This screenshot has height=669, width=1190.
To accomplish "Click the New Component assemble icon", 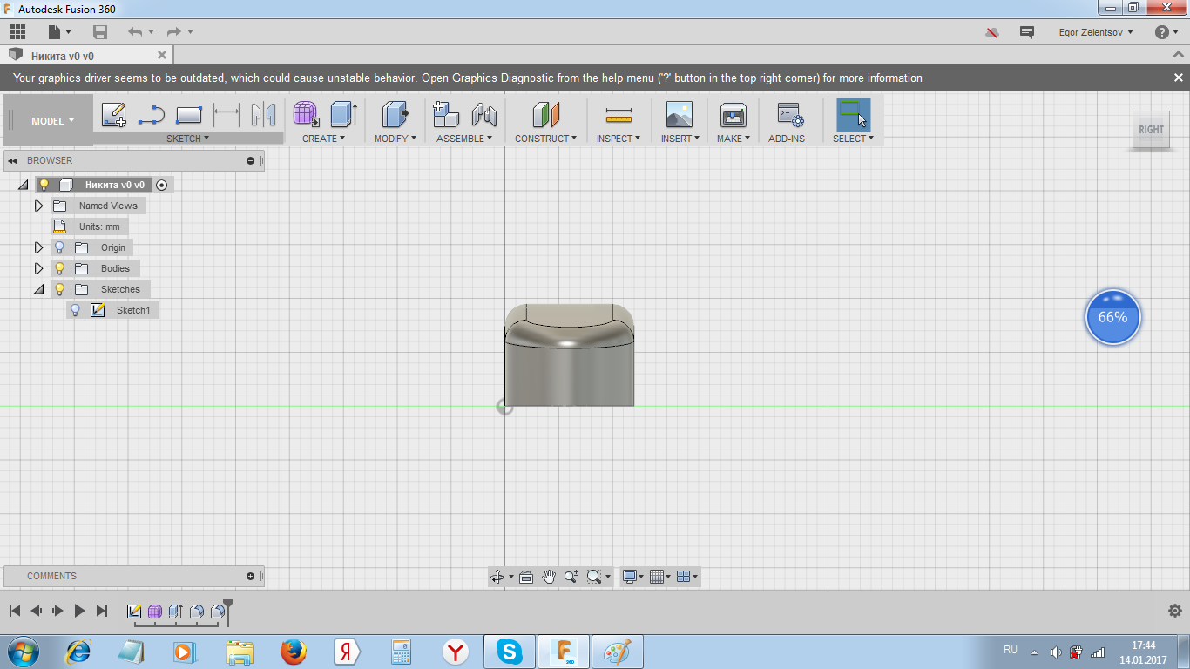I will 446,115.
